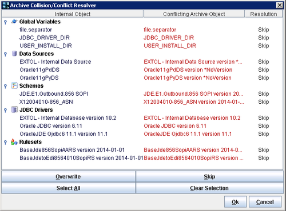The image size is (286, 211).
Task: Confirm with the Ok button
Action: [x=235, y=202]
